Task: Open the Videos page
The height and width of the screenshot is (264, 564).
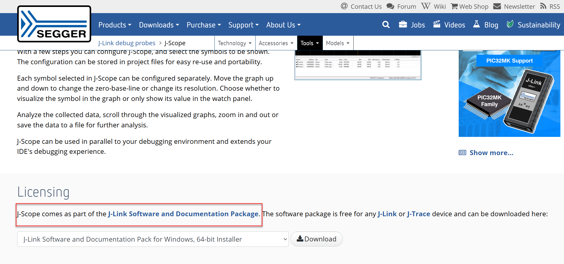Action: [455, 25]
